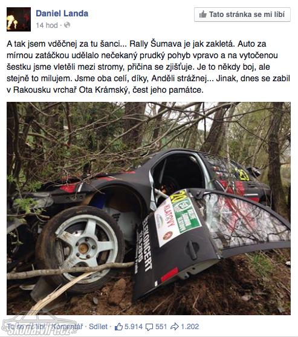Click thumbs-up icon beside the likes count
The image size is (298, 337).
click(x=118, y=327)
